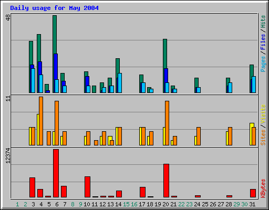
Task: Click day 15 on the x-axis
Action: pyautogui.click(x=126, y=204)
